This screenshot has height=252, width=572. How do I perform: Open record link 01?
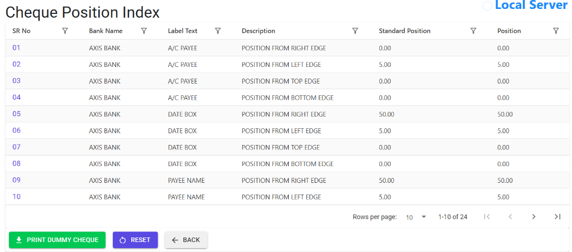(x=16, y=48)
